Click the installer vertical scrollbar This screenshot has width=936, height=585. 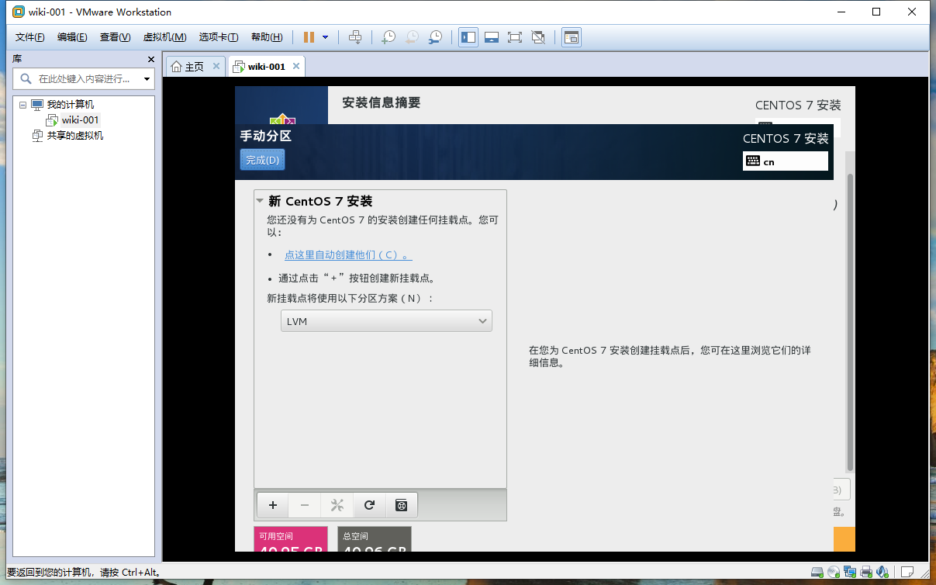coord(850,322)
